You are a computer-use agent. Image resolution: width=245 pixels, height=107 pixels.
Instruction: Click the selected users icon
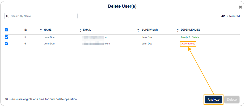pos(223,16)
